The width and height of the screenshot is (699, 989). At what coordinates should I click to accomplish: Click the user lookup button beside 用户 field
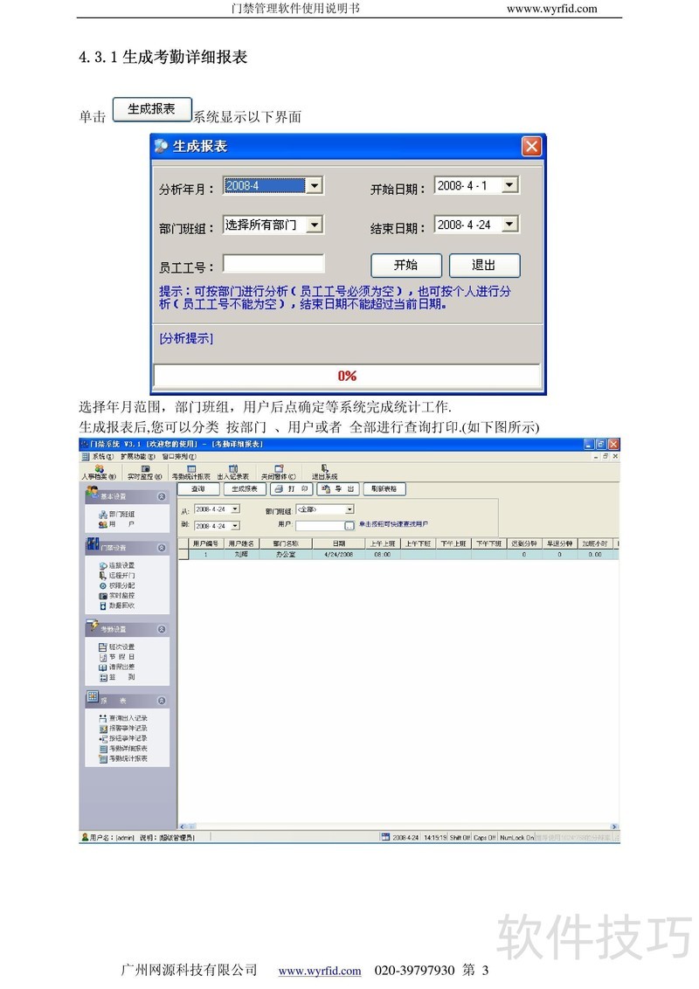click(349, 525)
